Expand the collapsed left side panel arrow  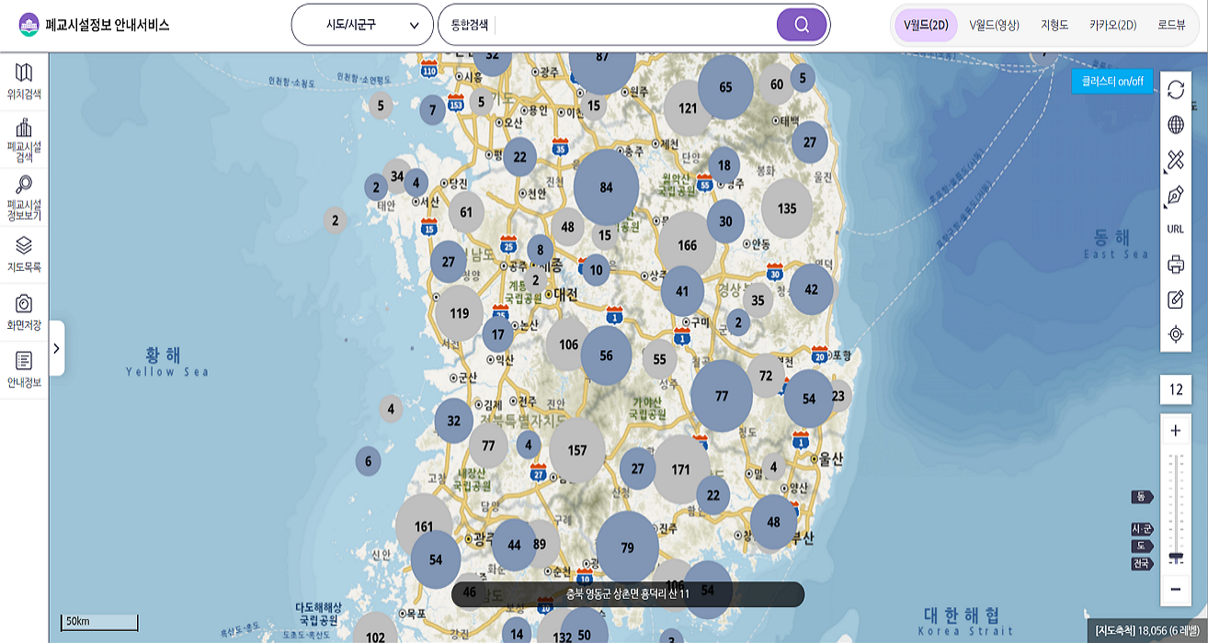pos(57,348)
